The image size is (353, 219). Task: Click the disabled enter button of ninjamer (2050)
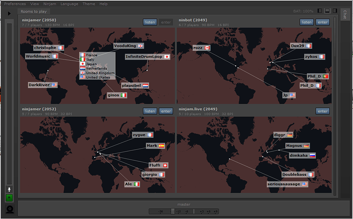coord(166,22)
